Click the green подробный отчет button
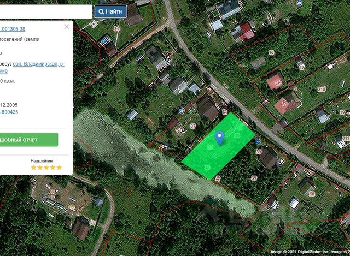 pos(29,140)
